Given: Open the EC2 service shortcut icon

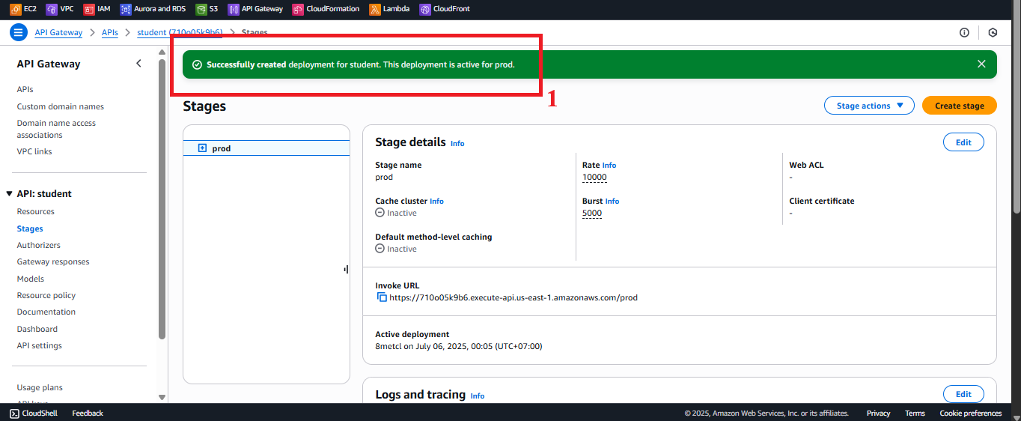Looking at the screenshot, I should [x=15, y=9].
